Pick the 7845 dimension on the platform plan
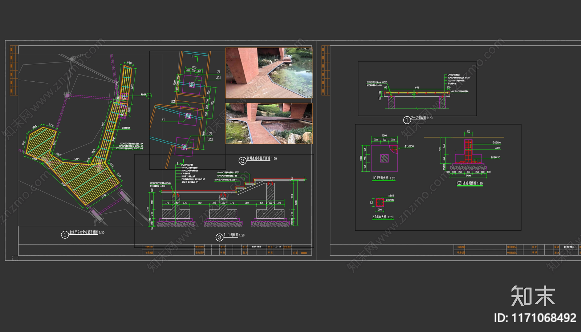This screenshot has height=332, width=581. [103, 196]
